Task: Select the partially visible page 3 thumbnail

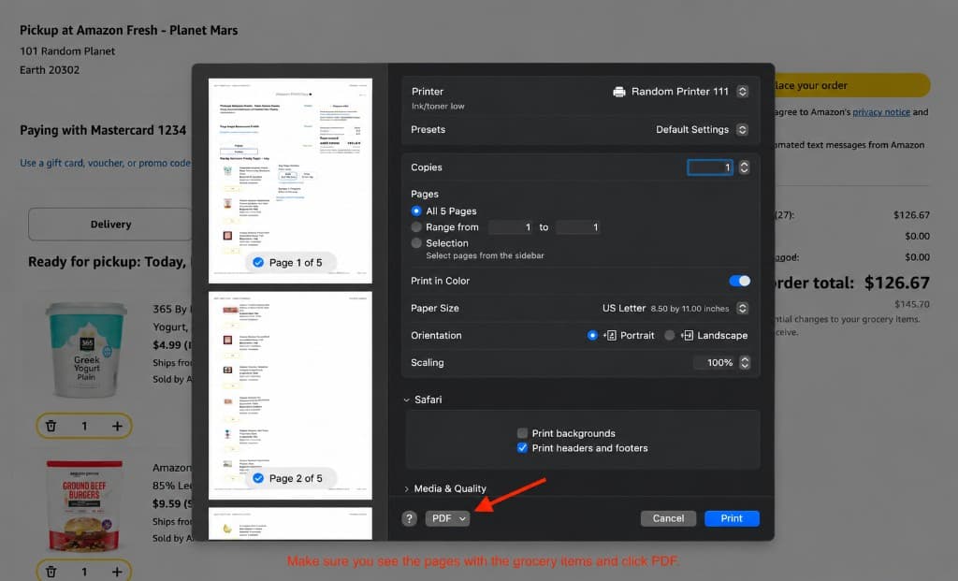Action: (x=290, y=524)
